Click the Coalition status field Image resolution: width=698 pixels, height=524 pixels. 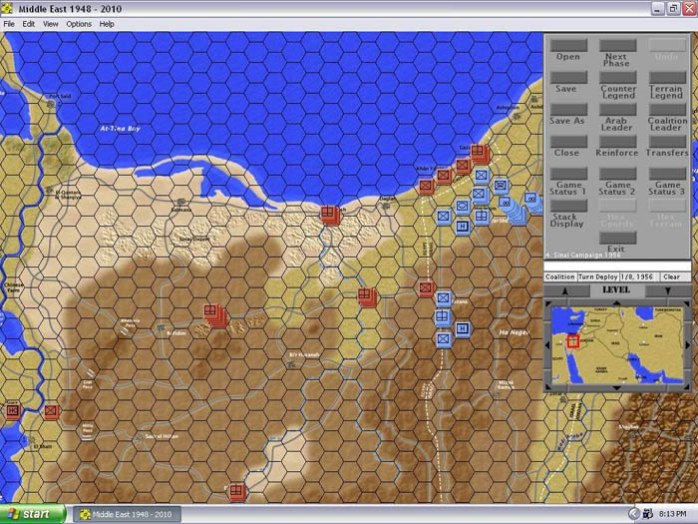pyautogui.click(x=560, y=276)
